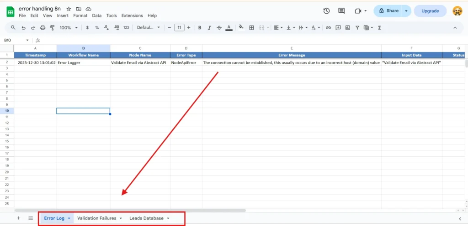Click the Google Sheets home icon

(11, 12)
